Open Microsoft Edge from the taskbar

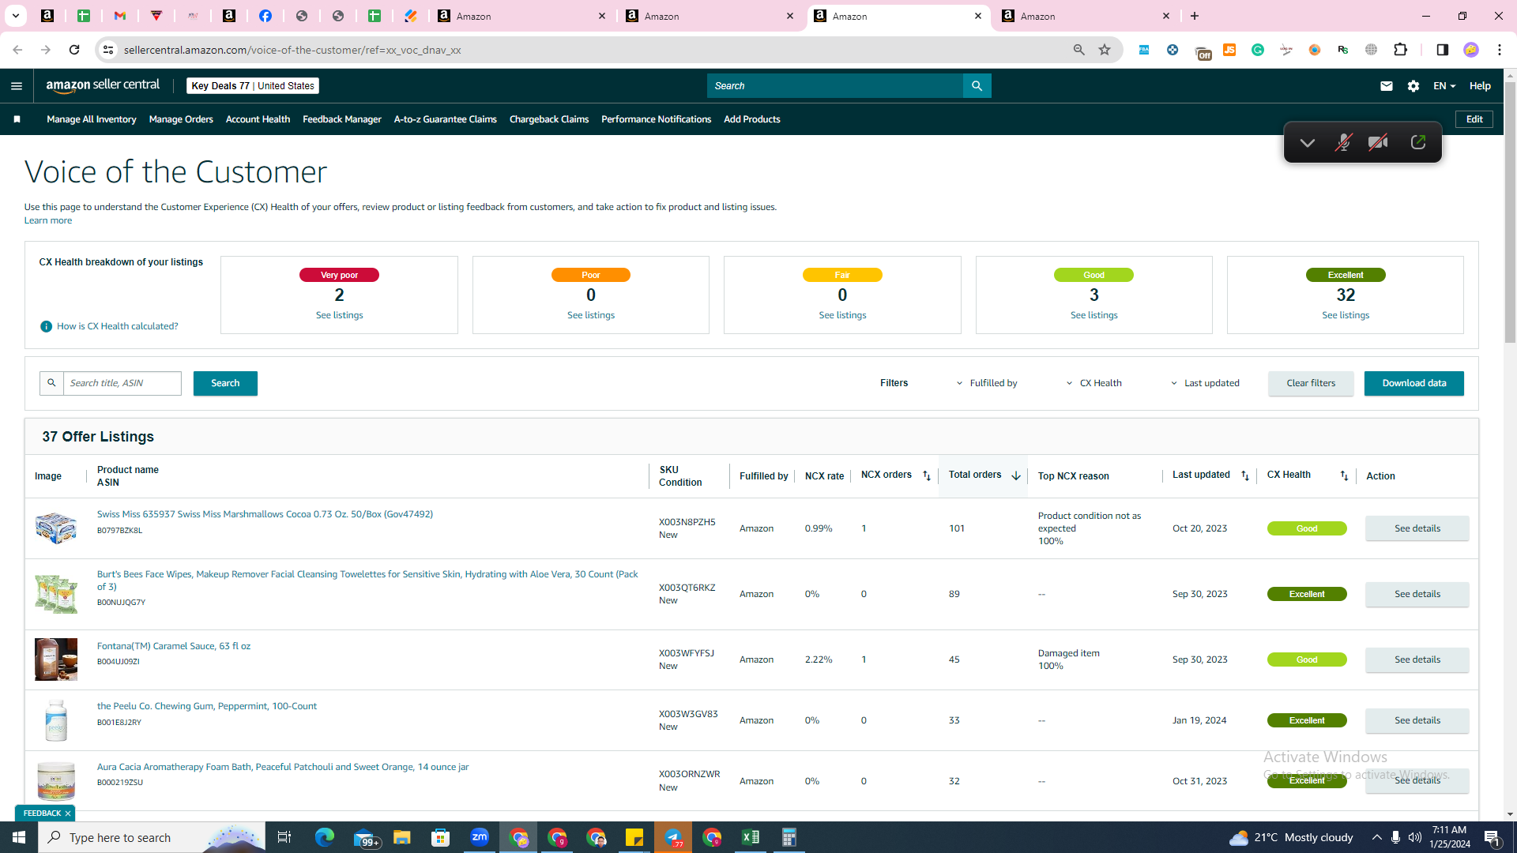click(x=325, y=837)
